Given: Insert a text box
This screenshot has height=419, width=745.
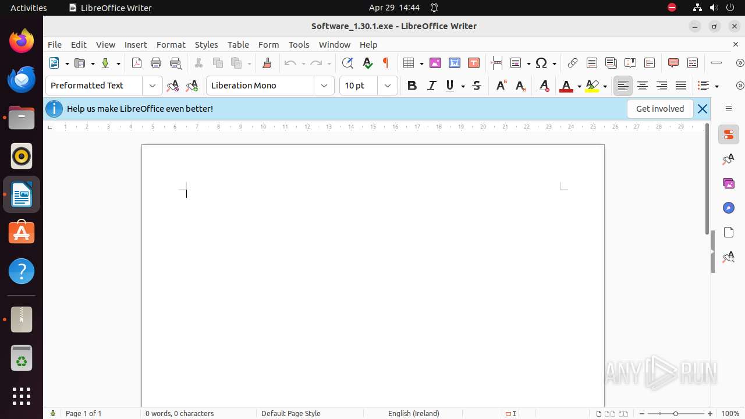Looking at the screenshot, I should (473, 63).
